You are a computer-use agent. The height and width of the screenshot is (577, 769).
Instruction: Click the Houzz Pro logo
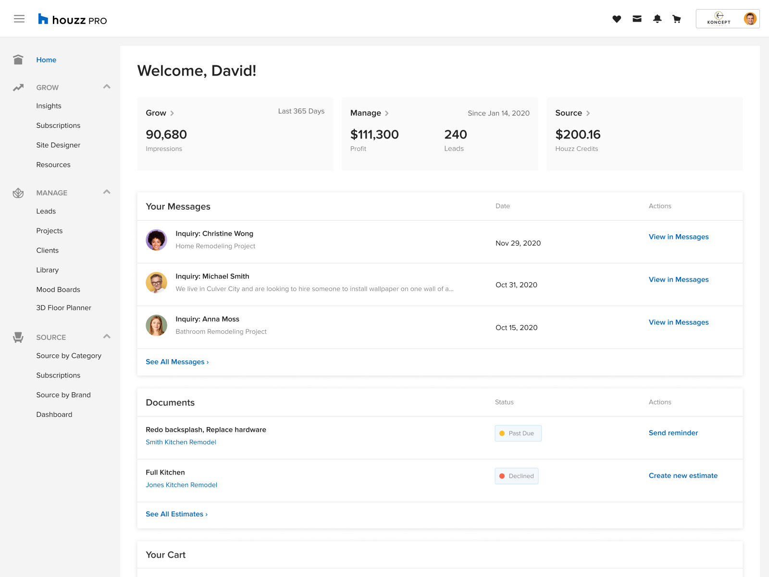(73, 20)
